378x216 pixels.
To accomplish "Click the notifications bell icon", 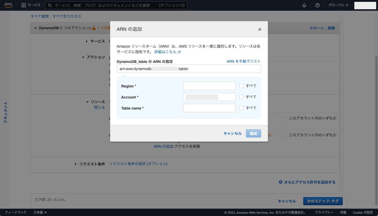I will [x=304, y=5].
